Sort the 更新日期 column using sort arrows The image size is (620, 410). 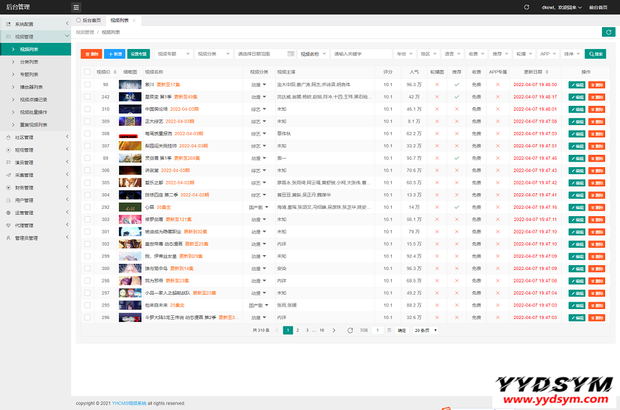tap(546, 72)
